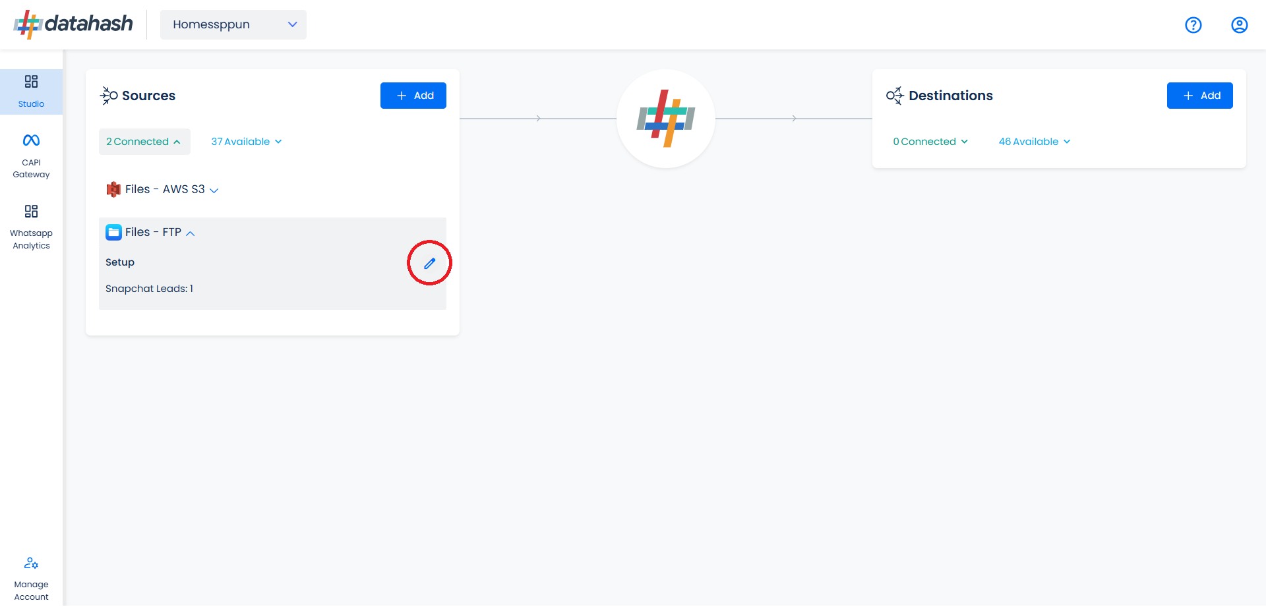The width and height of the screenshot is (1266, 609).
Task: Add a new source
Action: [x=413, y=96]
